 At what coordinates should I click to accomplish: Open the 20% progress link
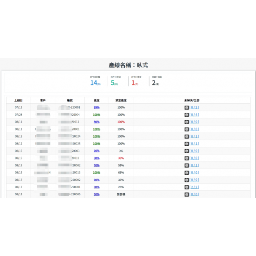click(x=96, y=194)
